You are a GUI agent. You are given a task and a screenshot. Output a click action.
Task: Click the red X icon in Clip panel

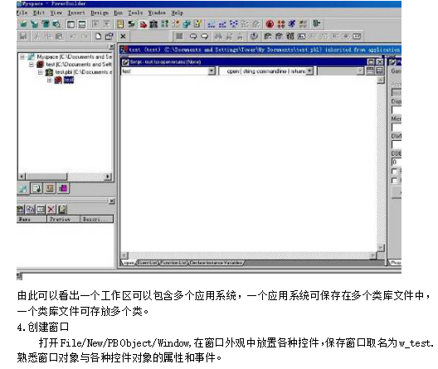pyautogui.click(x=51, y=209)
